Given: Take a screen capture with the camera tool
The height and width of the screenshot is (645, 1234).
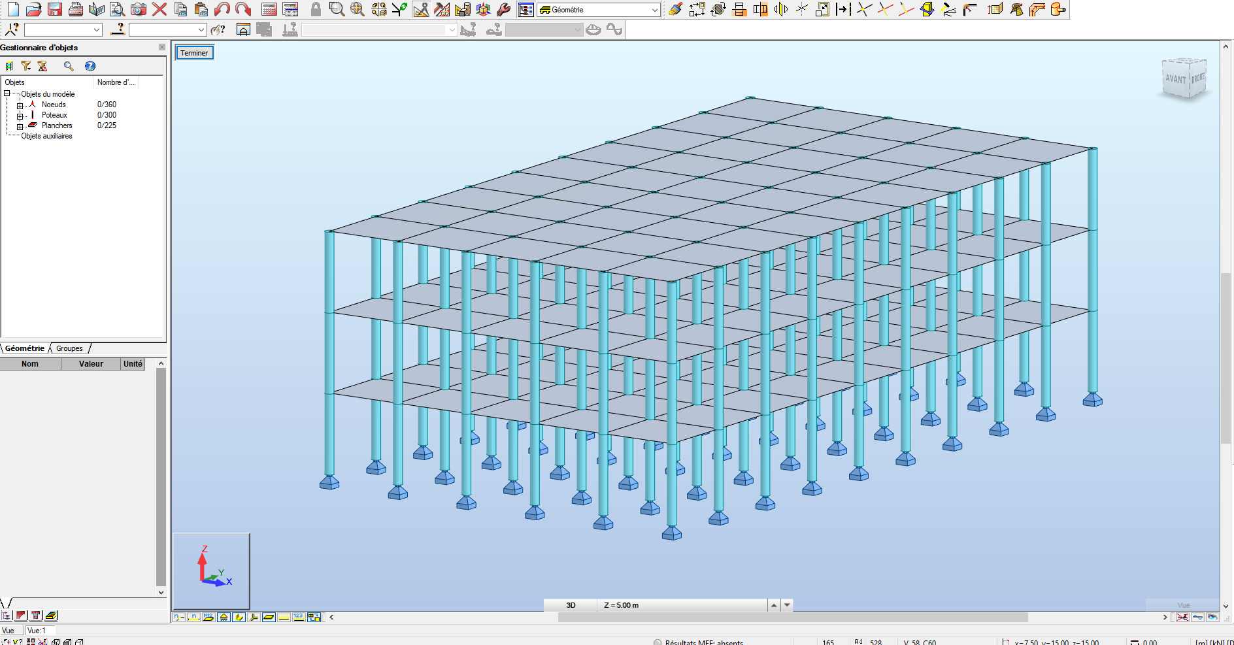Looking at the screenshot, I should tap(138, 9).
